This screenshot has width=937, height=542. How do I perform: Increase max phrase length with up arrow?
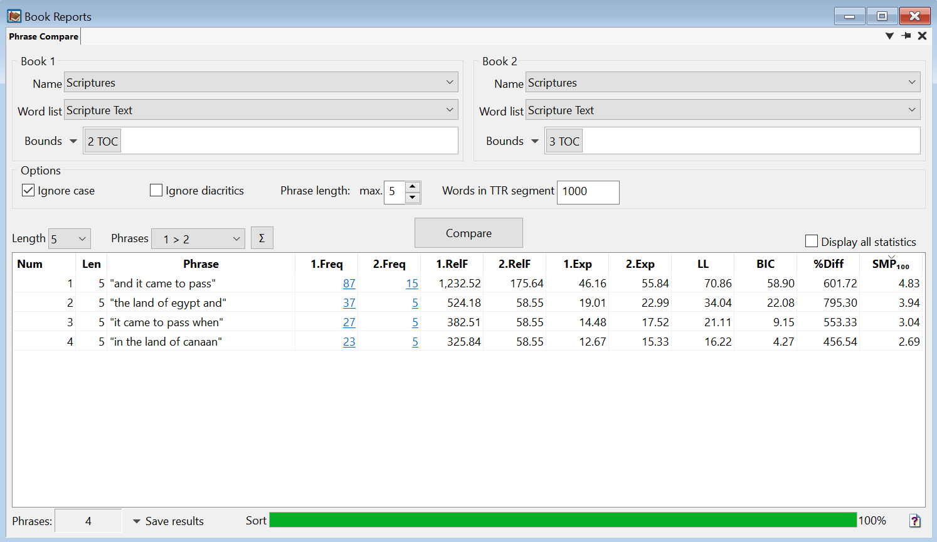pyautogui.click(x=412, y=187)
